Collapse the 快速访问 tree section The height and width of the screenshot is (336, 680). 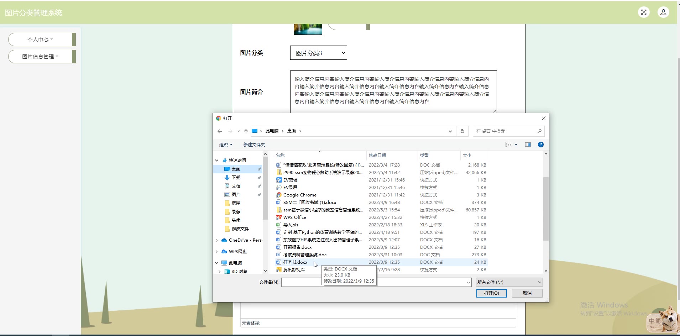(x=217, y=161)
